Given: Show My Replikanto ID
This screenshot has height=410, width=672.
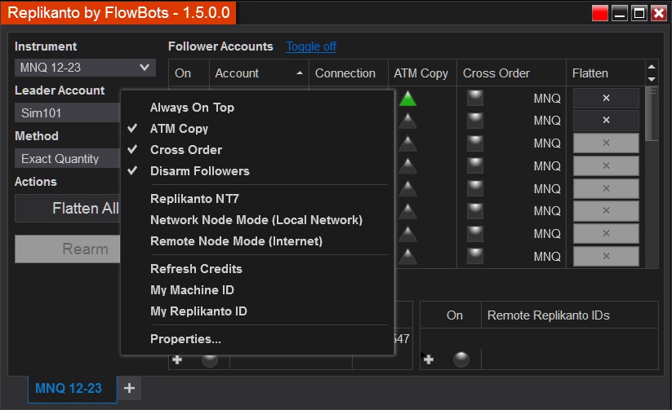Looking at the screenshot, I should (198, 311).
